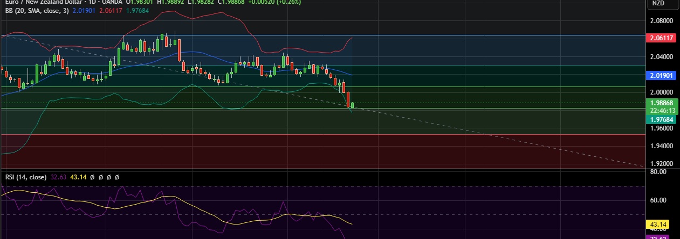The width and height of the screenshot is (680, 239).
Task: Click the yellow 43.14 RSI value in legend
Action: point(79,177)
